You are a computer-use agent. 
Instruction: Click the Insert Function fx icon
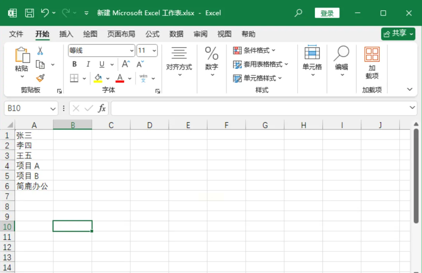[102, 108]
